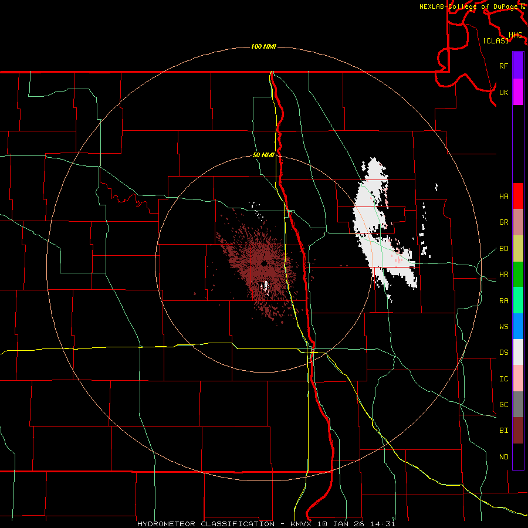Click the UK legend label
Image resolution: width=528 pixels, height=528 pixels.
click(x=503, y=92)
